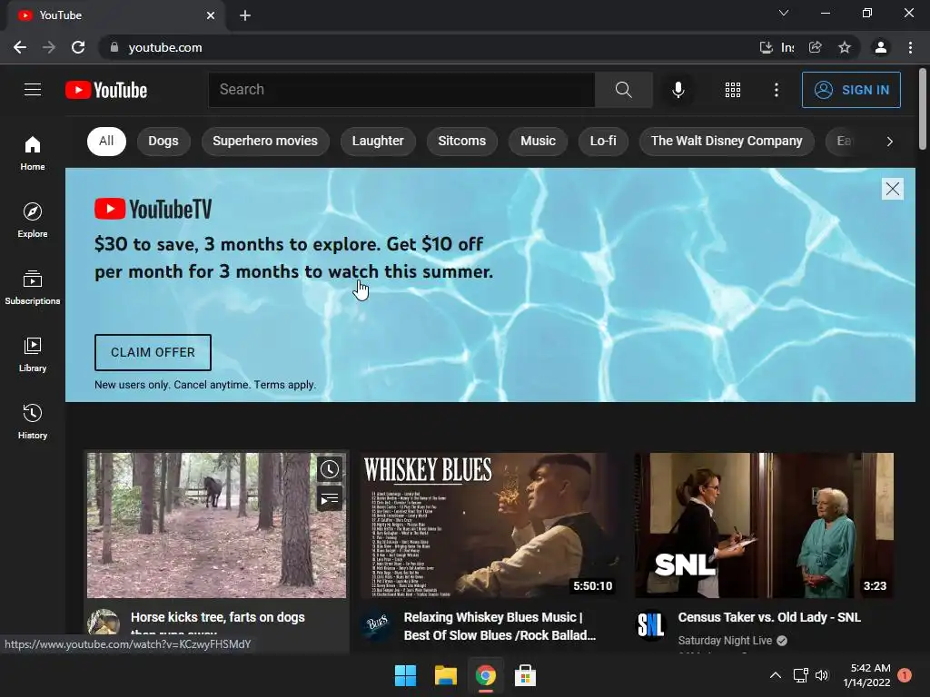
Task: Go back in browser
Action: 20,47
